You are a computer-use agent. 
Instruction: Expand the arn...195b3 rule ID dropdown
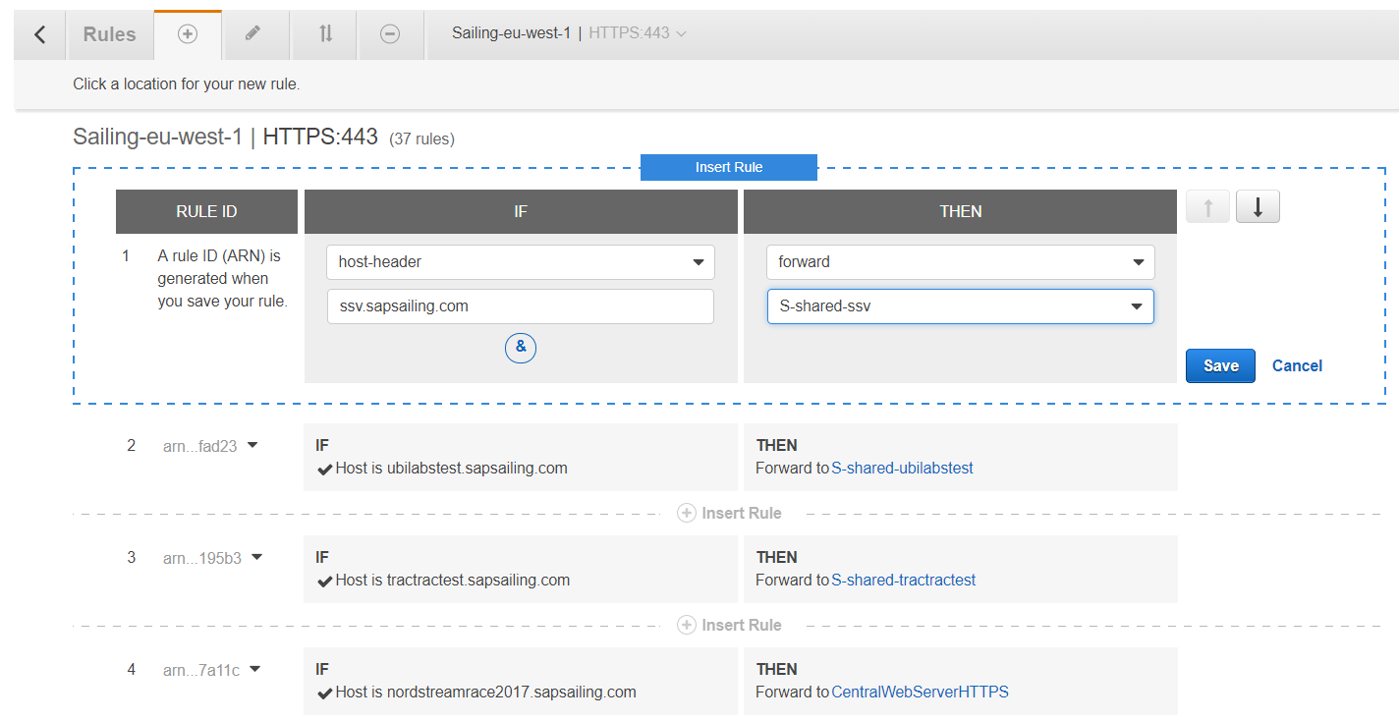point(256,558)
